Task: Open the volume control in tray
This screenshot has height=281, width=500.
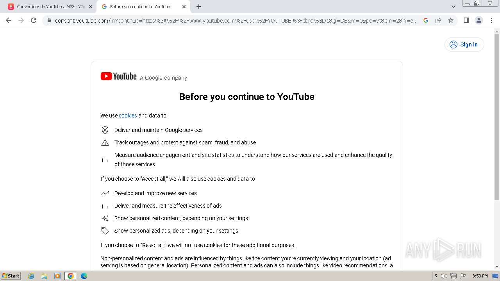Action: (x=444, y=276)
